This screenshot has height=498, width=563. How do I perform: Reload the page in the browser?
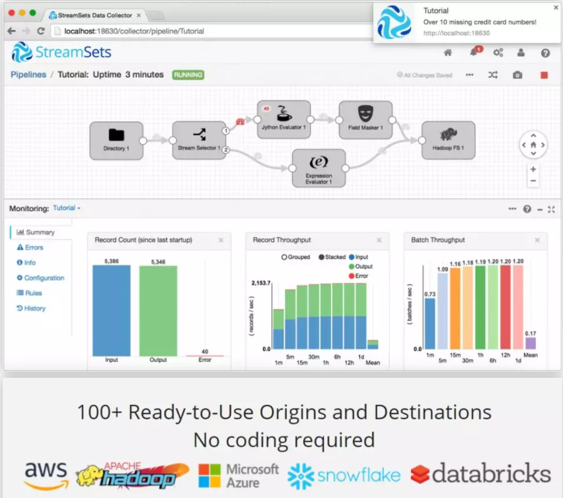[41, 31]
